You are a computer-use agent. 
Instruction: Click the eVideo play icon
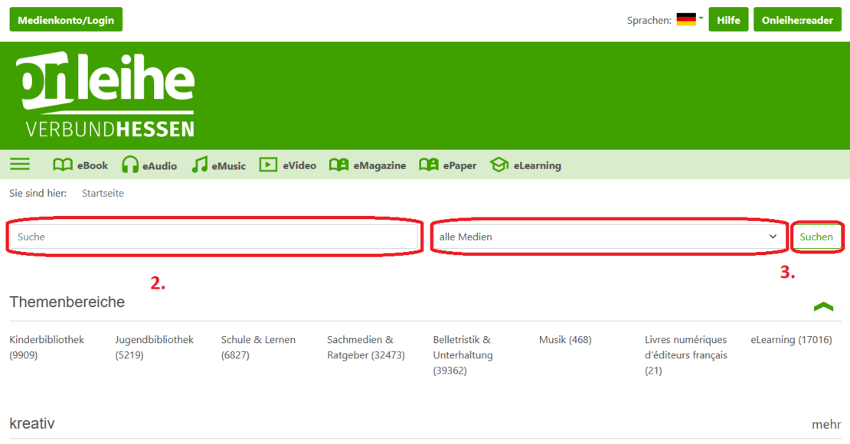[268, 165]
